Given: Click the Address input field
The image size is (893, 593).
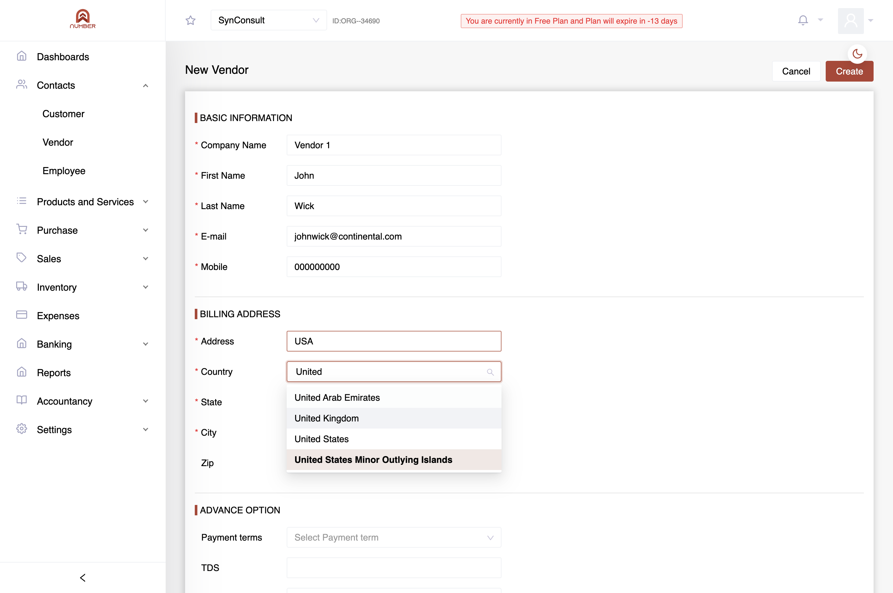Looking at the screenshot, I should coord(394,341).
